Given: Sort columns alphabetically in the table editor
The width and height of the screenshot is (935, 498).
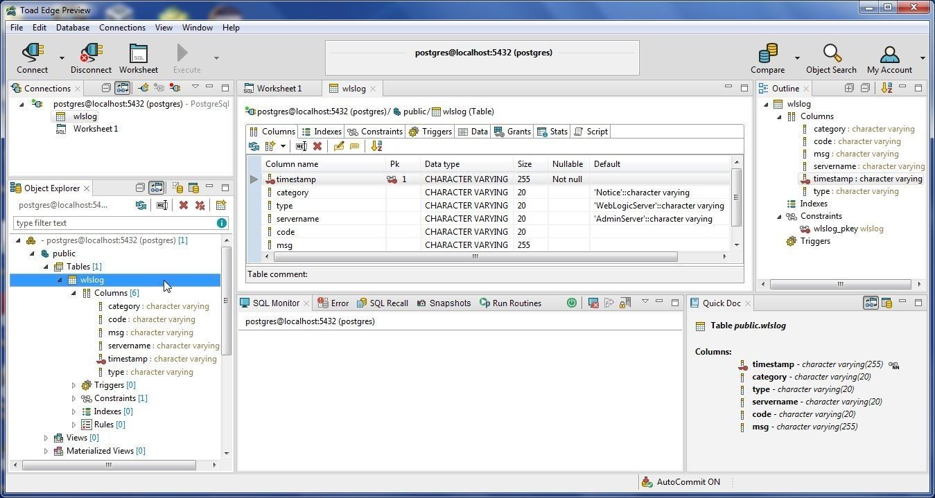Looking at the screenshot, I should coord(376,146).
